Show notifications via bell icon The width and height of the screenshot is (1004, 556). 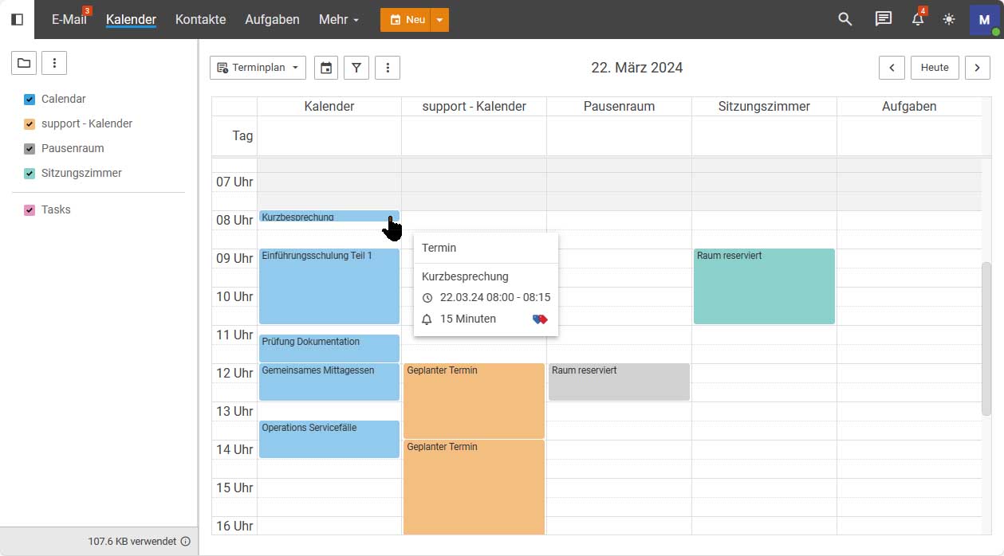pyautogui.click(x=918, y=19)
